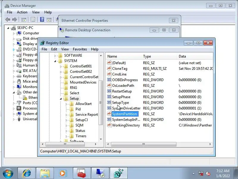Screen dimensions: 238x179
Task: Expand the AllowStart subkey
Action: 66,104
